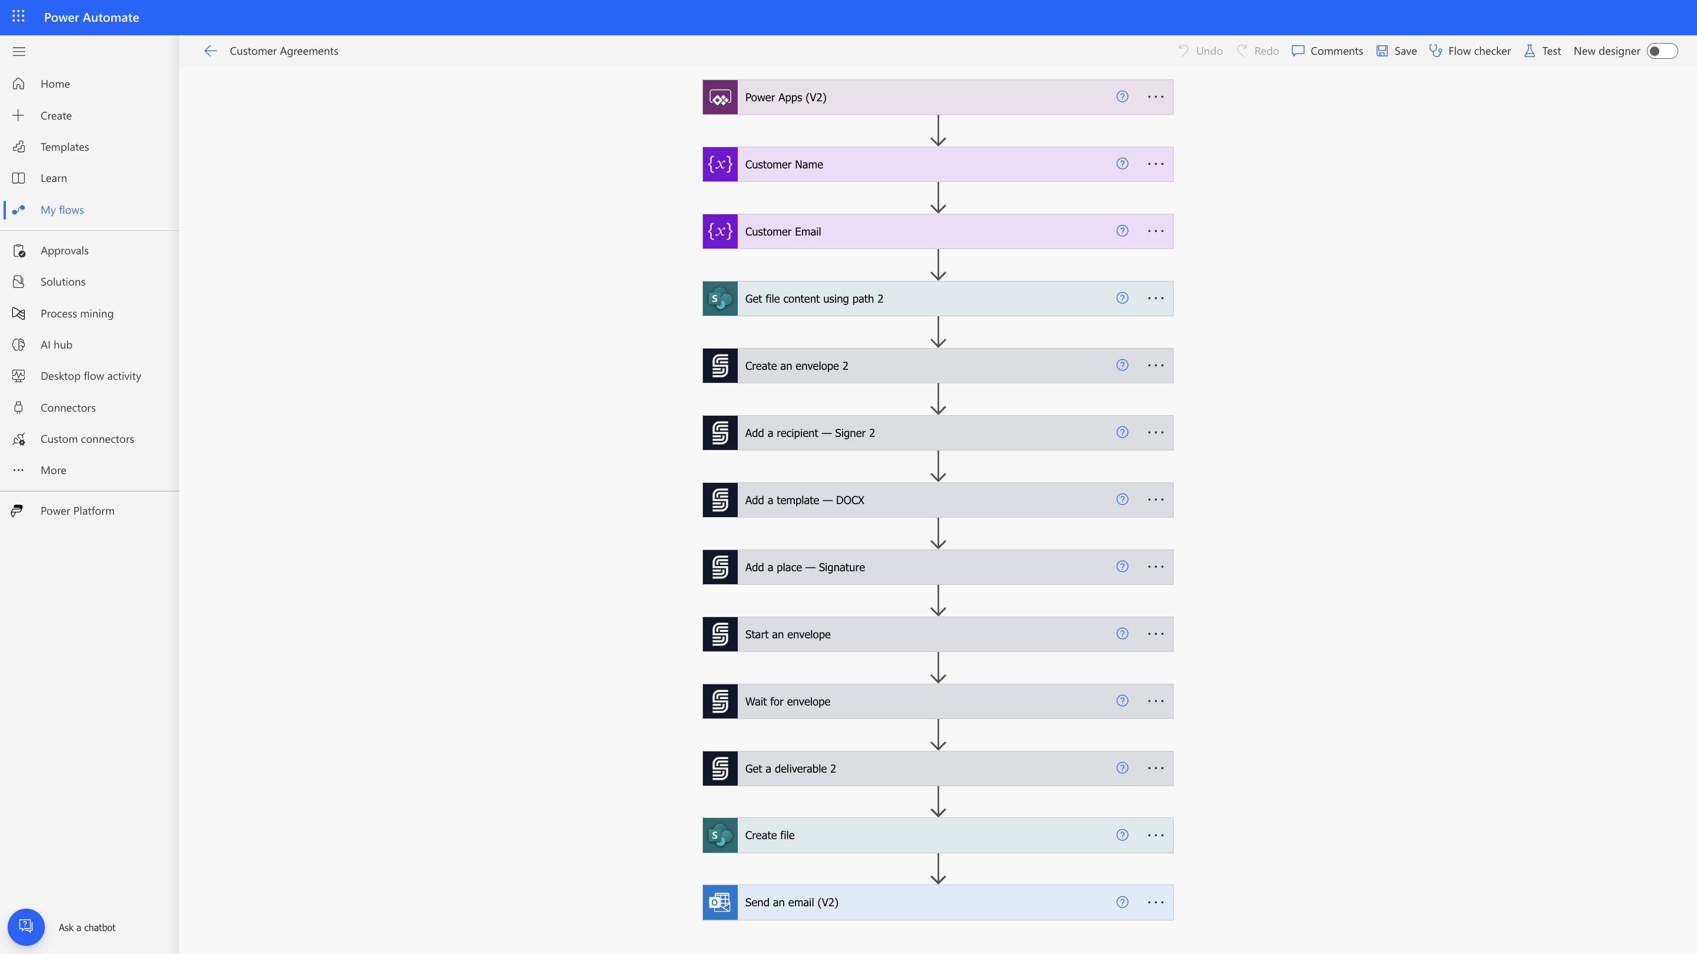
Task: Click the back arrow beside Customer Agreements
Action: (x=210, y=51)
